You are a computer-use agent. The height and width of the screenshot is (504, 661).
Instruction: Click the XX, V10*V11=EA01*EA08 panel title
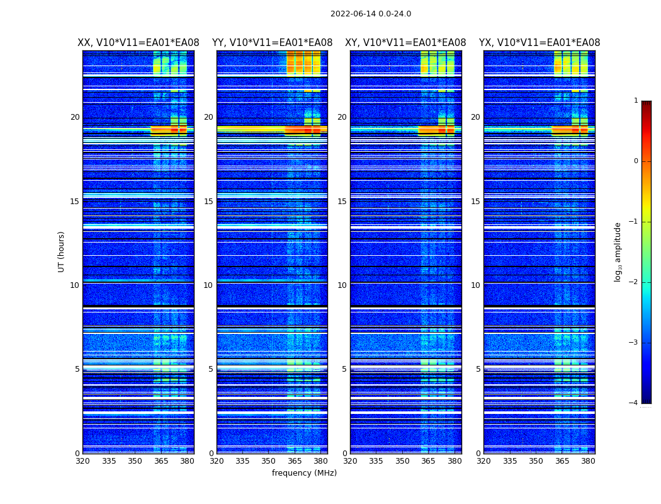coord(138,43)
